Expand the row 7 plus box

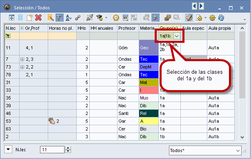[x=22, y=60]
